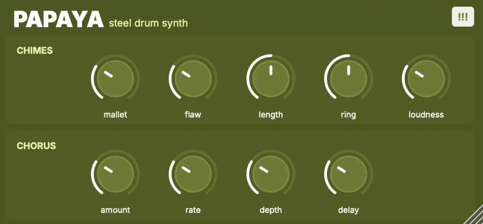Click the "amount" label text
The image size is (483, 224).
[115, 210]
